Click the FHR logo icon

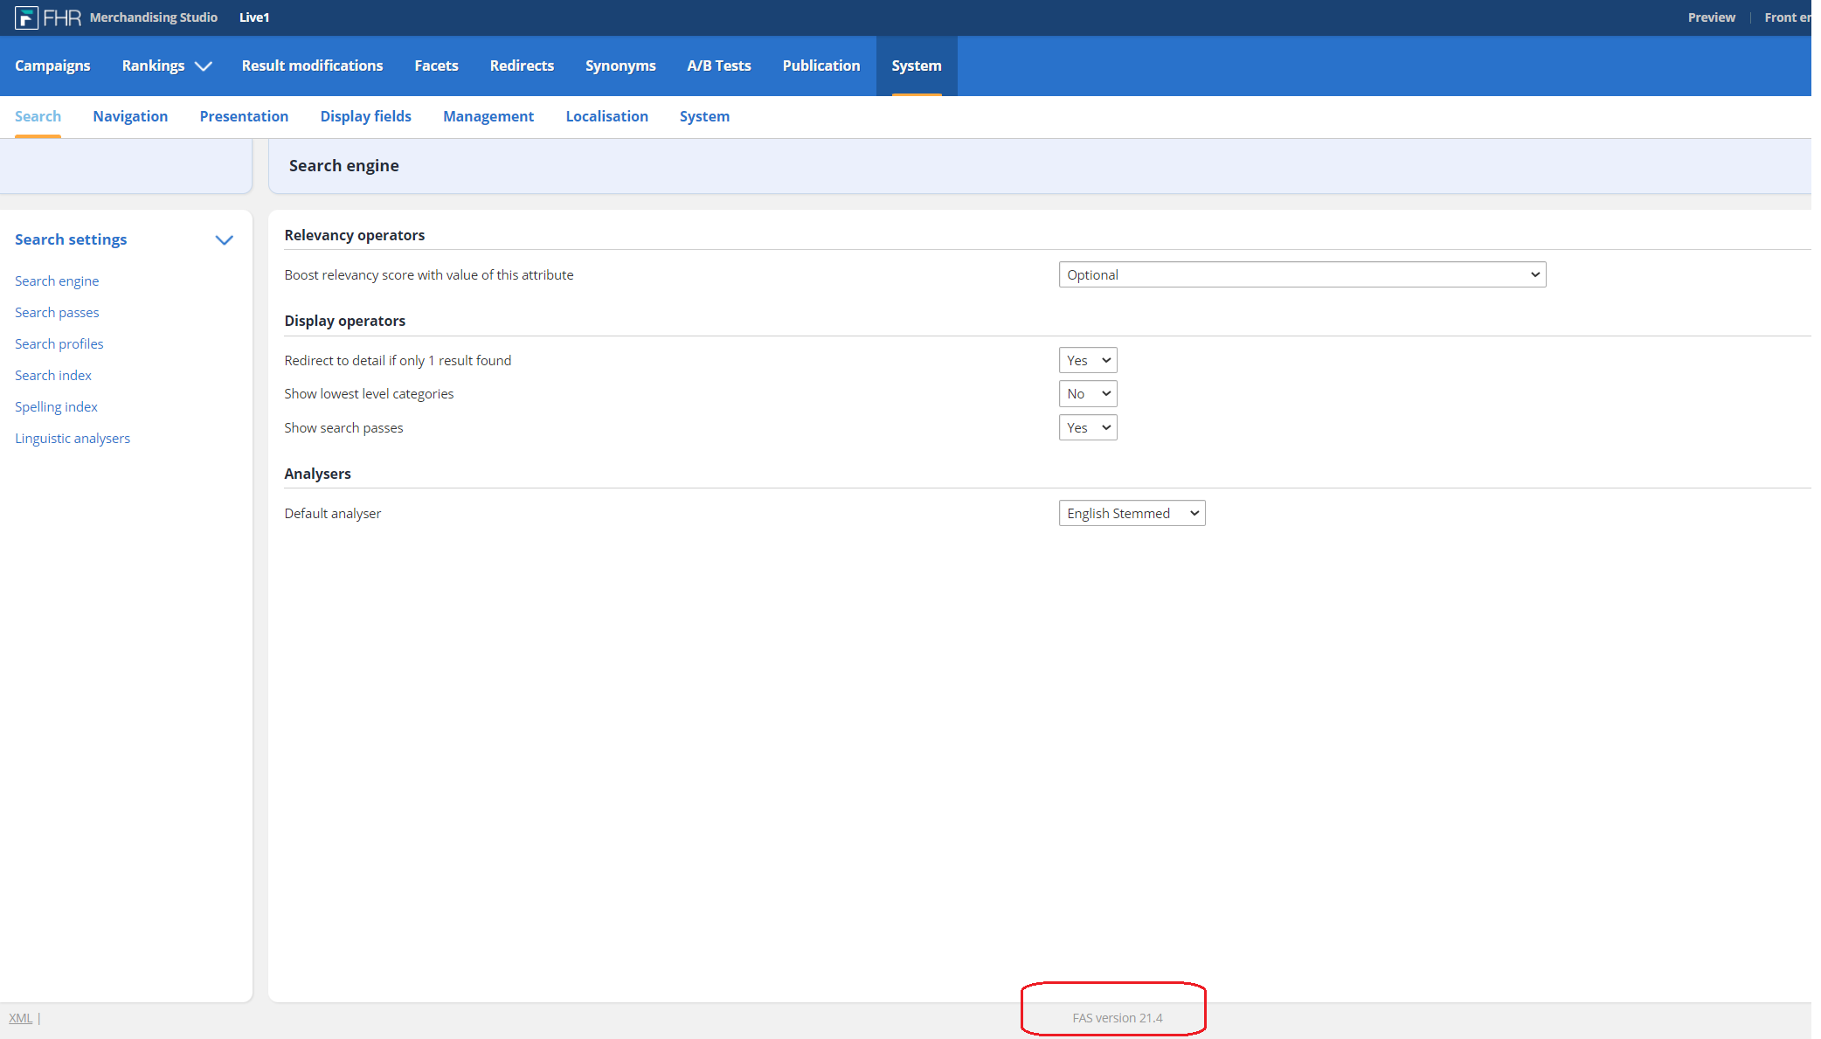point(26,17)
